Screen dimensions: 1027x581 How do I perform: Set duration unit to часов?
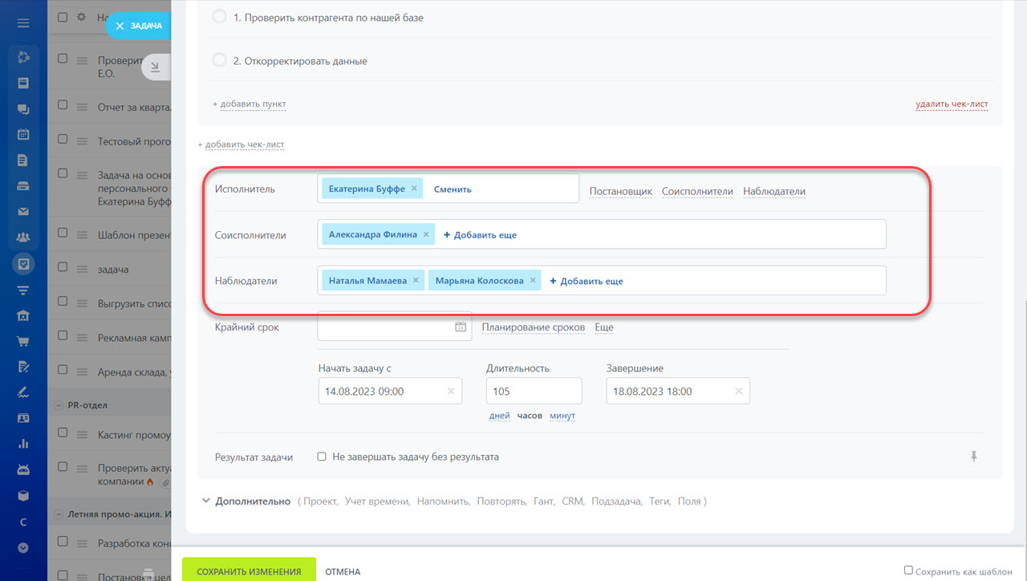point(530,416)
